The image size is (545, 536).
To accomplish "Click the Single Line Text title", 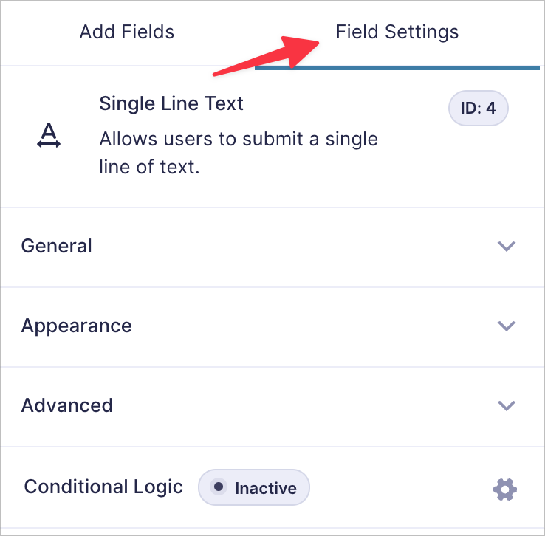I will (171, 103).
